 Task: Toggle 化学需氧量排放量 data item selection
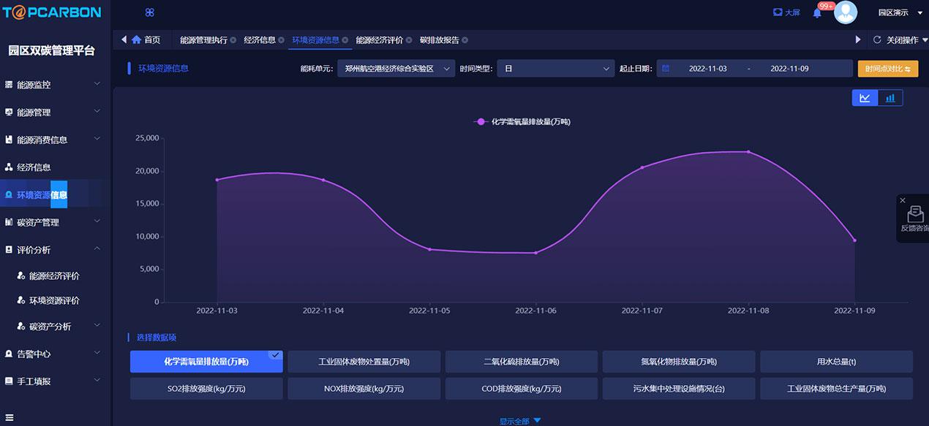click(206, 362)
